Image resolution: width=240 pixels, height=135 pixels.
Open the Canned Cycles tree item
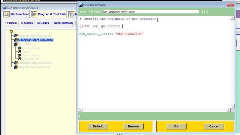(x=31, y=55)
